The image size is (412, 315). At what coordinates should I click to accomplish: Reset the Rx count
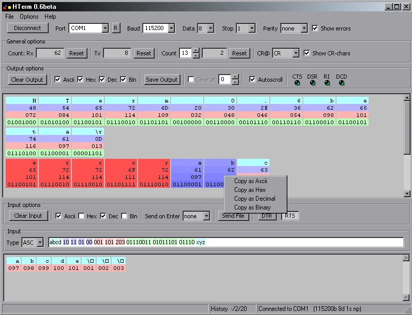(x=77, y=53)
